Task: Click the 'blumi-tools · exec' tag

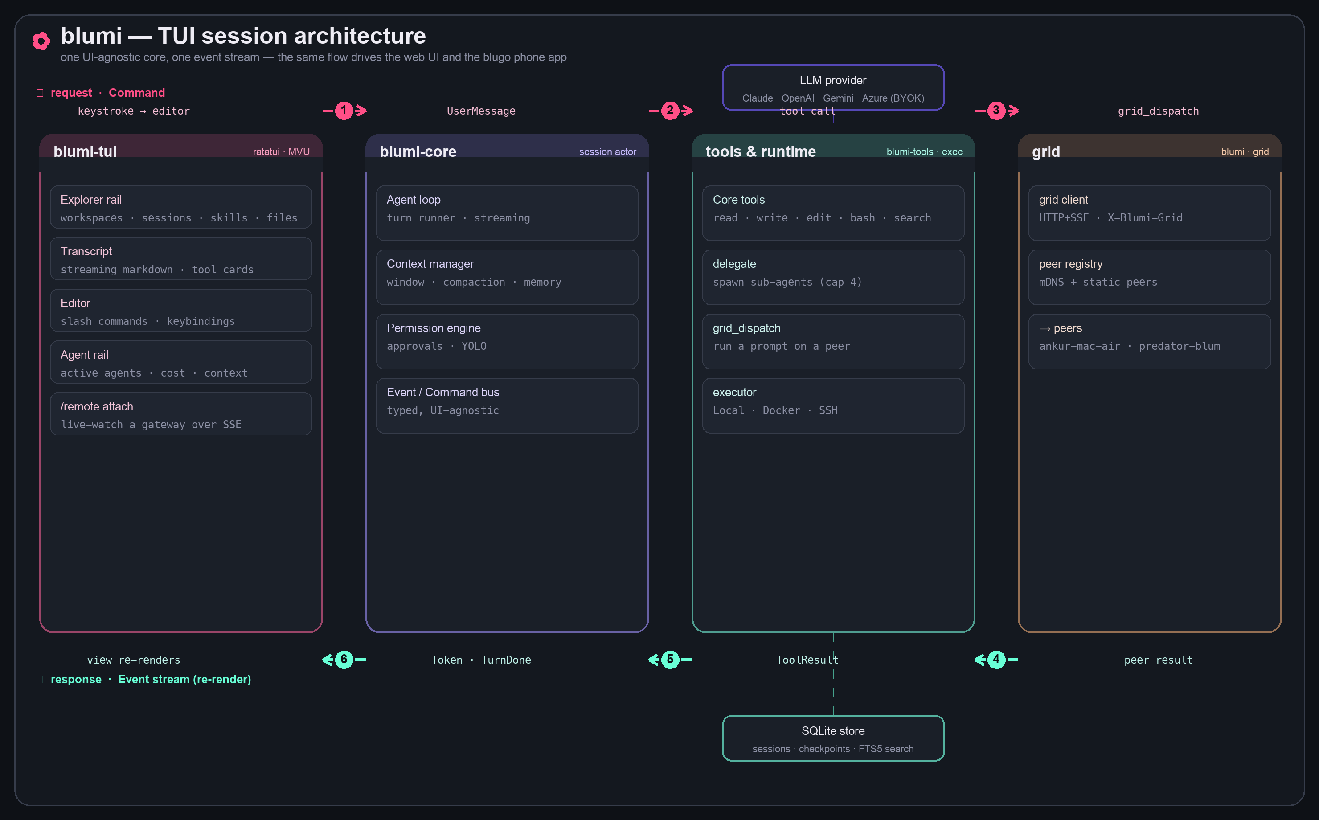Action: coord(924,152)
